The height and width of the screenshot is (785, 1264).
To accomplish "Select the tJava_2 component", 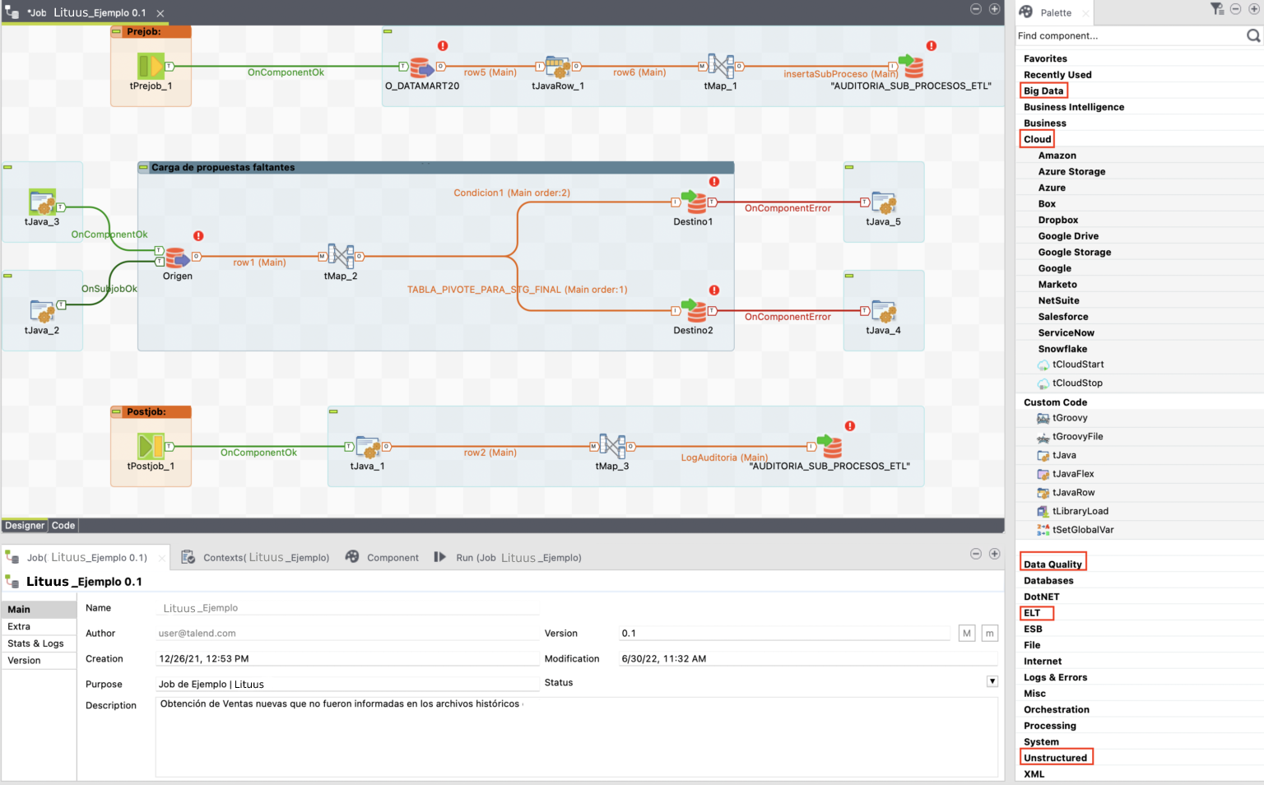I will click(x=42, y=311).
